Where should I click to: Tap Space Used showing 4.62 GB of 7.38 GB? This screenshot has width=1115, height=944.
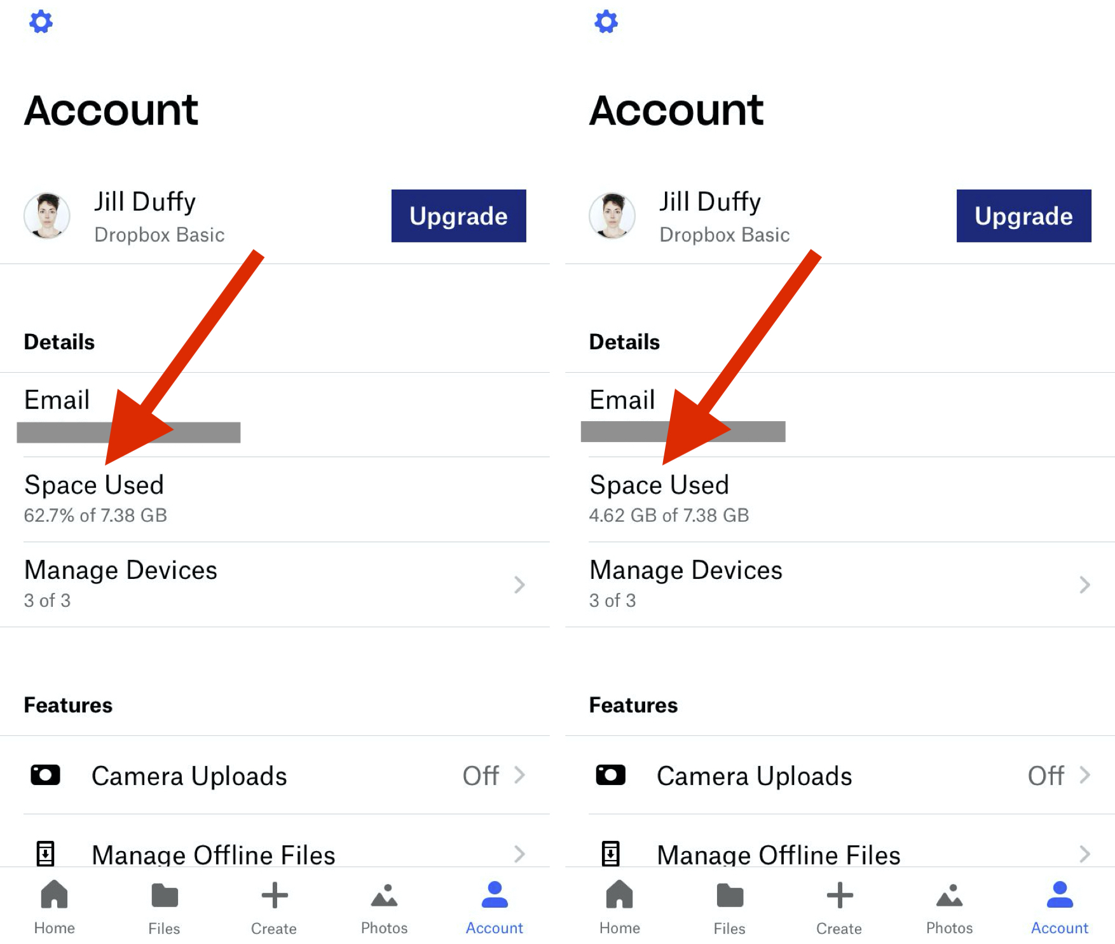[840, 499]
